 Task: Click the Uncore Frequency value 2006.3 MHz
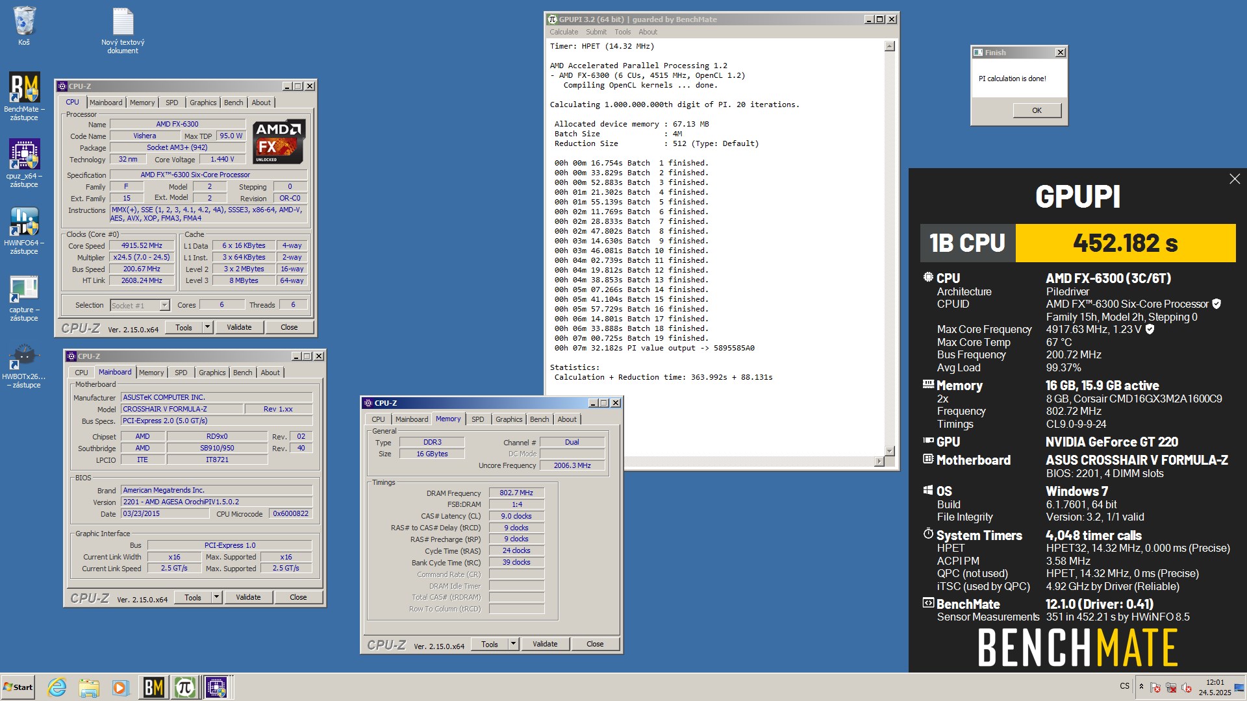[572, 465]
